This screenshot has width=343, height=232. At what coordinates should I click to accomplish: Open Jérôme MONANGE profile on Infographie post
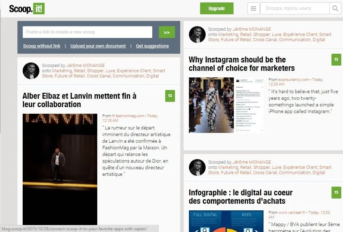tap(252, 162)
